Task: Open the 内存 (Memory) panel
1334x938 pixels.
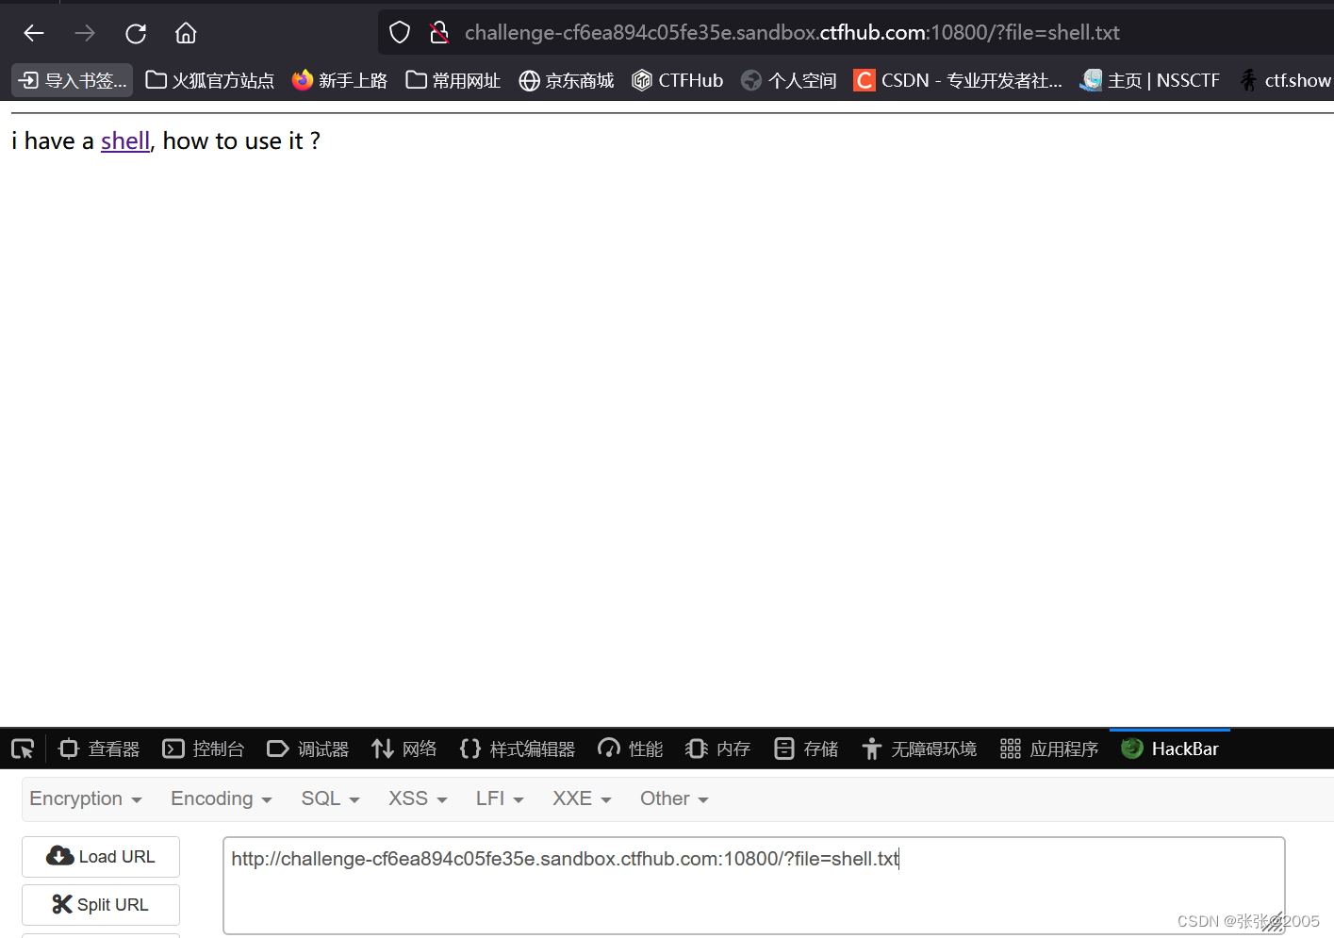Action: point(717,748)
